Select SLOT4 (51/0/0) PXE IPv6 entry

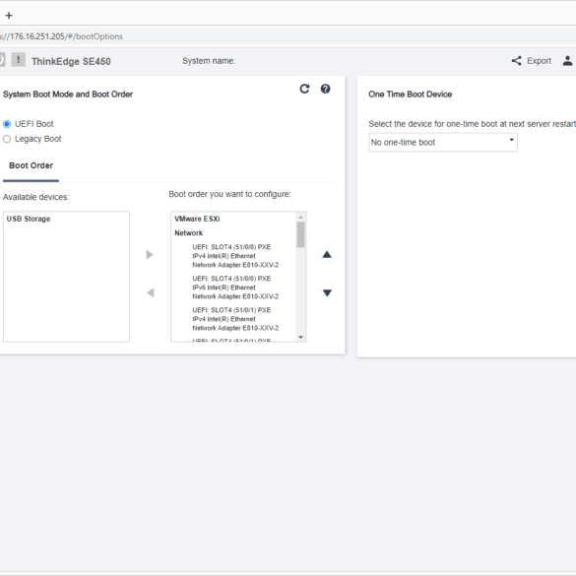coord(235,288)
